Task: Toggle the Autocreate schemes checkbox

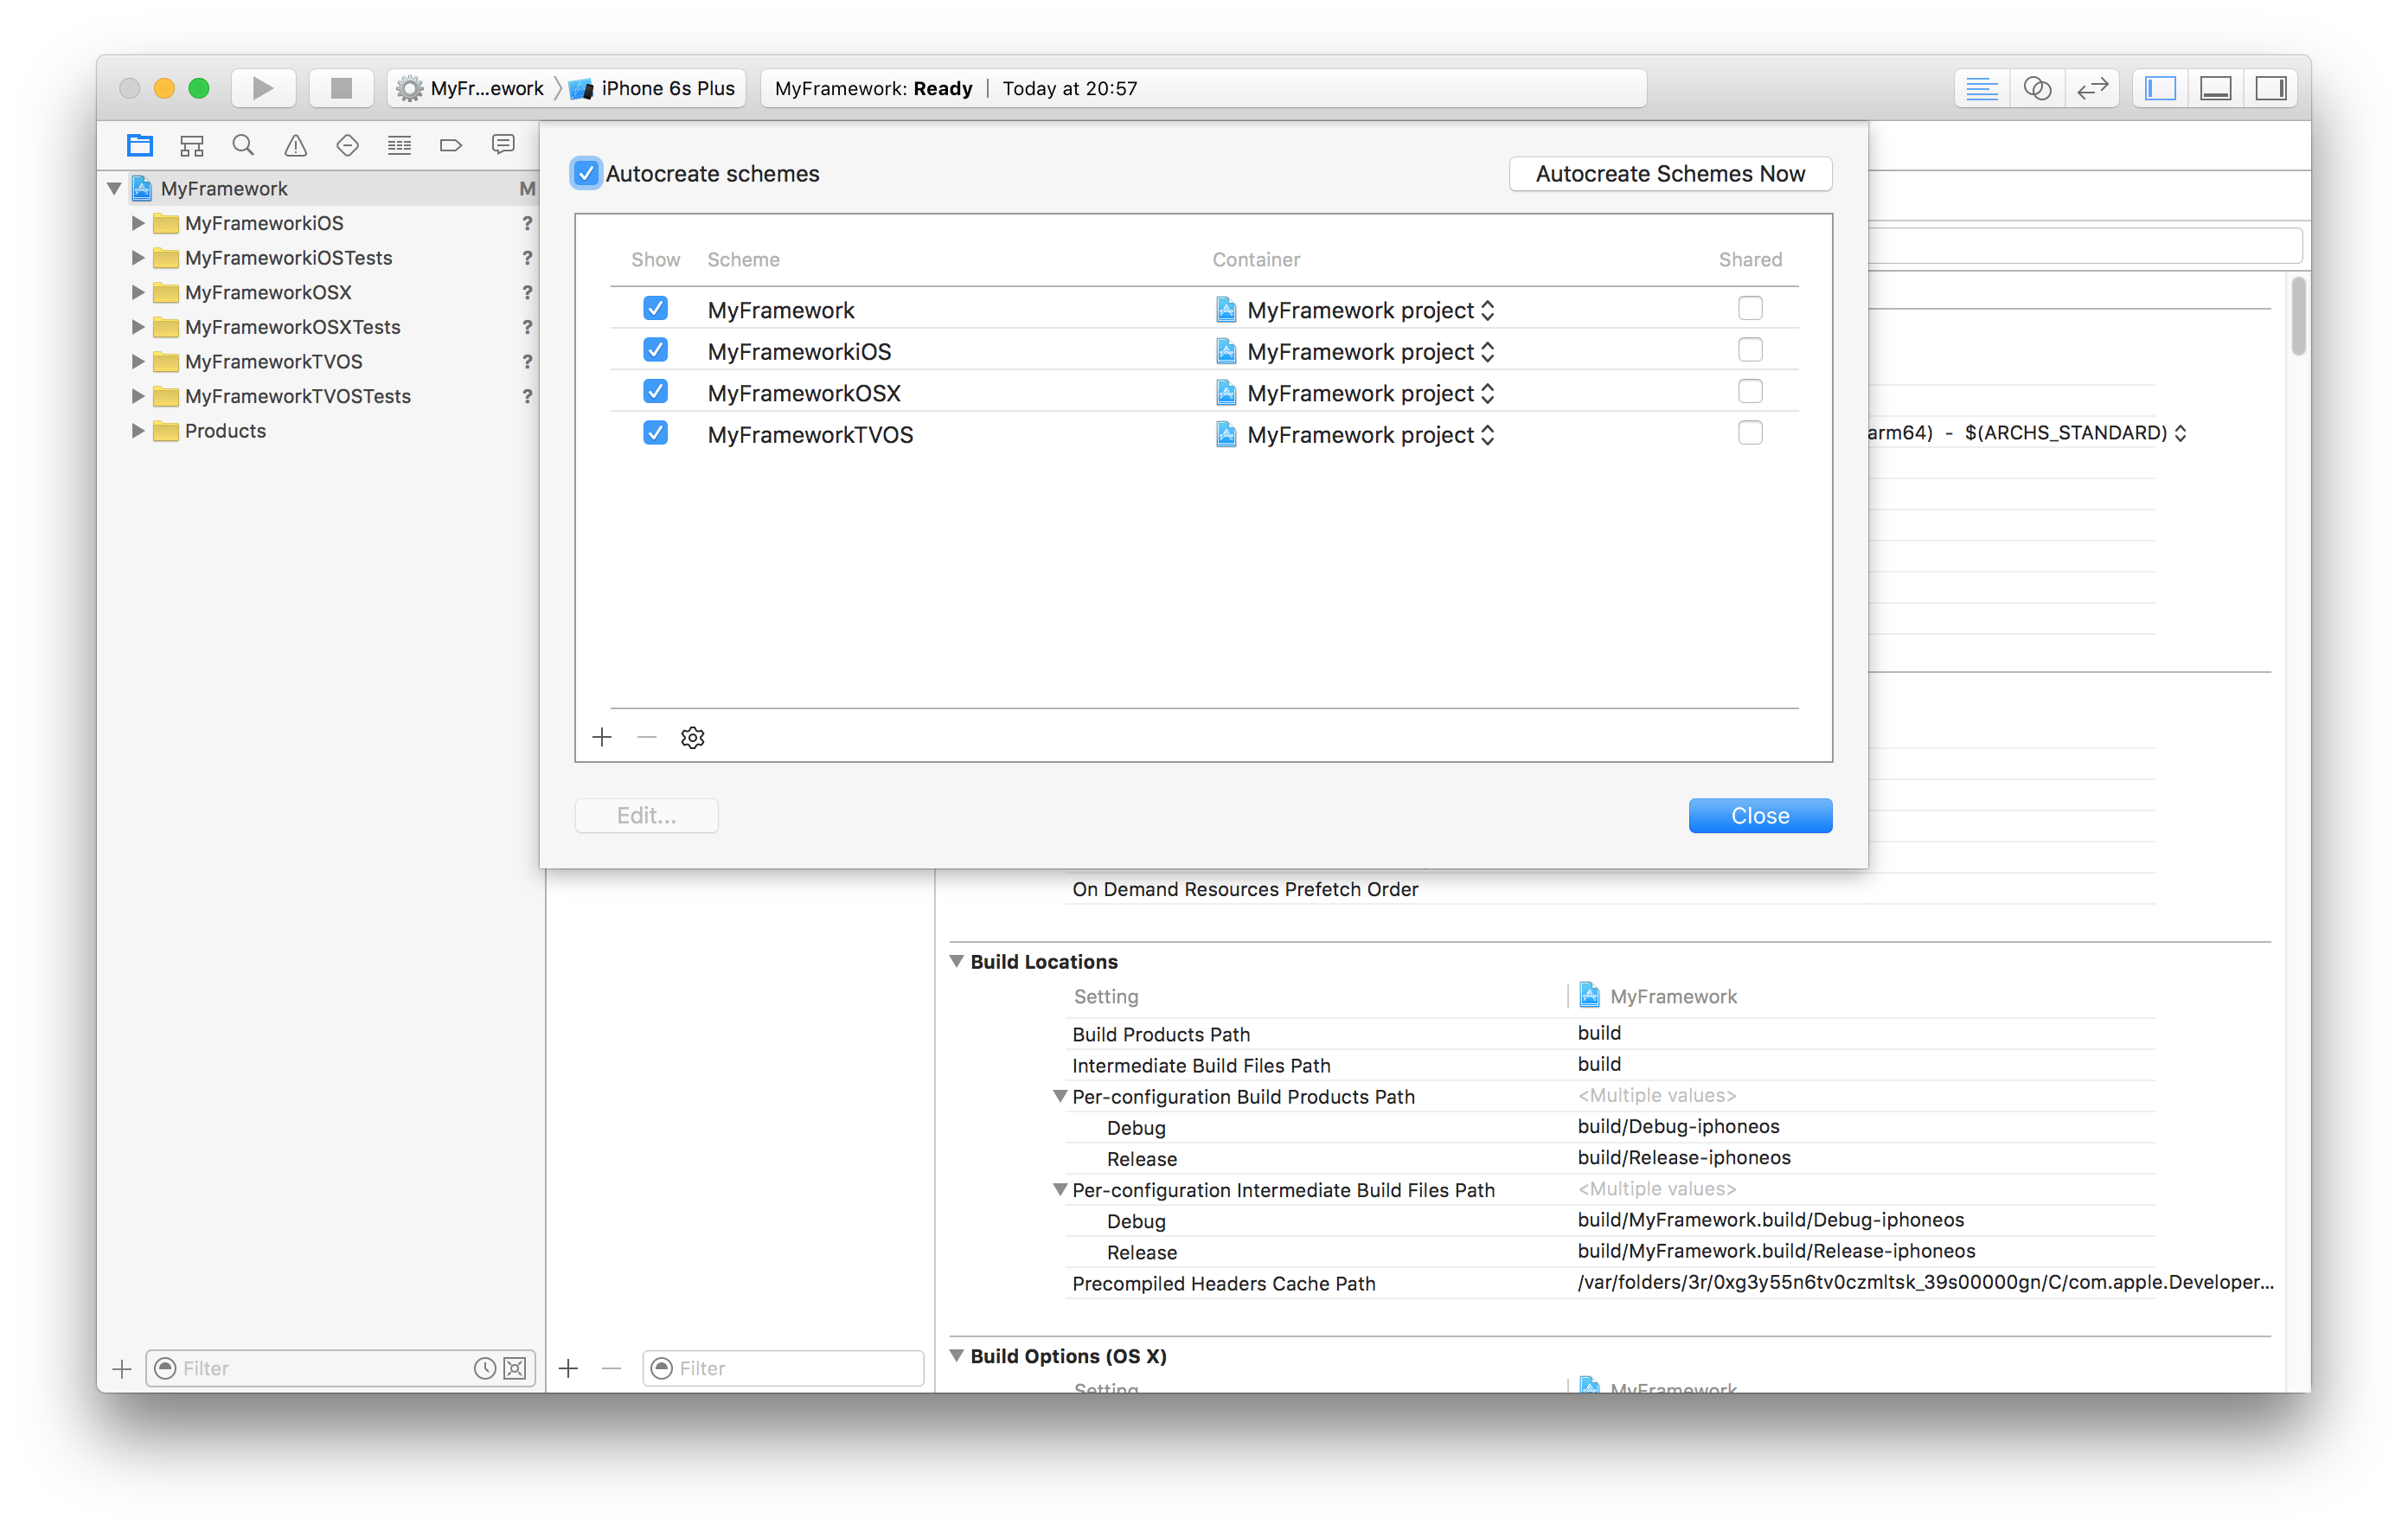Action: [586, 173]
